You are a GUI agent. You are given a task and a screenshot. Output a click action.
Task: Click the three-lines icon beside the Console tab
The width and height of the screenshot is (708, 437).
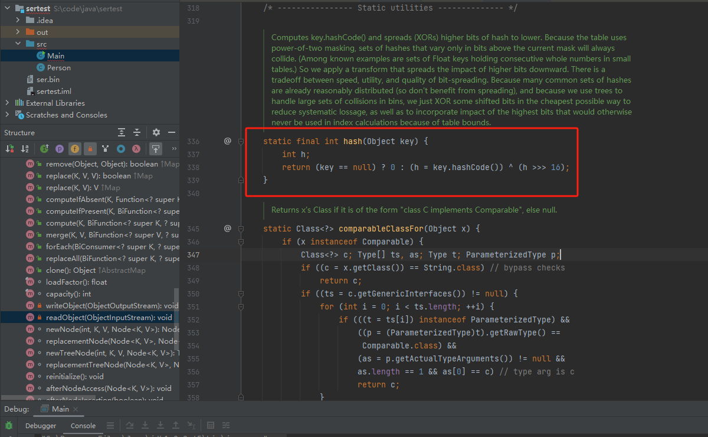click(x=110, y=425)
